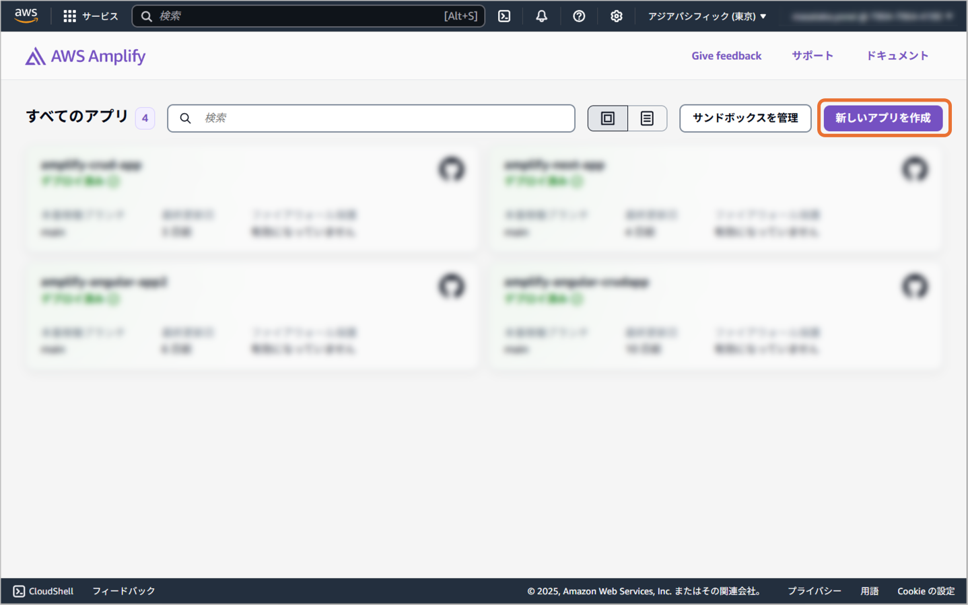The width and height of the screenshot is (968, 605).
Task: Open the 用語 footer link
Action: 870,591
